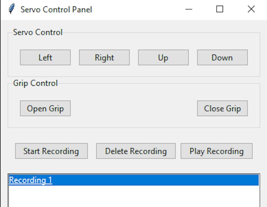Play Recording of saved movements

(x=216, y=151)
